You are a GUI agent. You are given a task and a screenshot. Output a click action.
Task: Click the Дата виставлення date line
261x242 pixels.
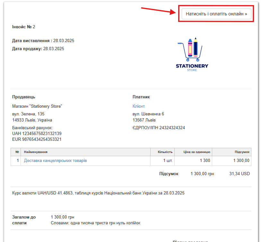point(43,41)
